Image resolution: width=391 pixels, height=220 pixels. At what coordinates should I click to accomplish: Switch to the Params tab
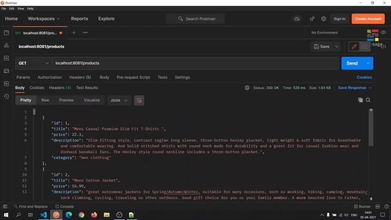(23, 78)
